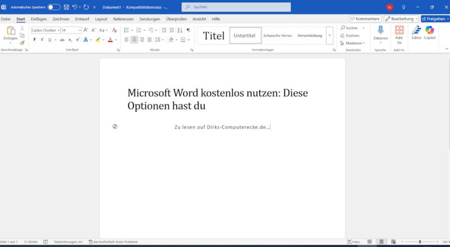The height and width of the screenshot is (247, 450).
Task: Toggle the show paragraph marks ¶ icon
Action: [x=188, y=30]
